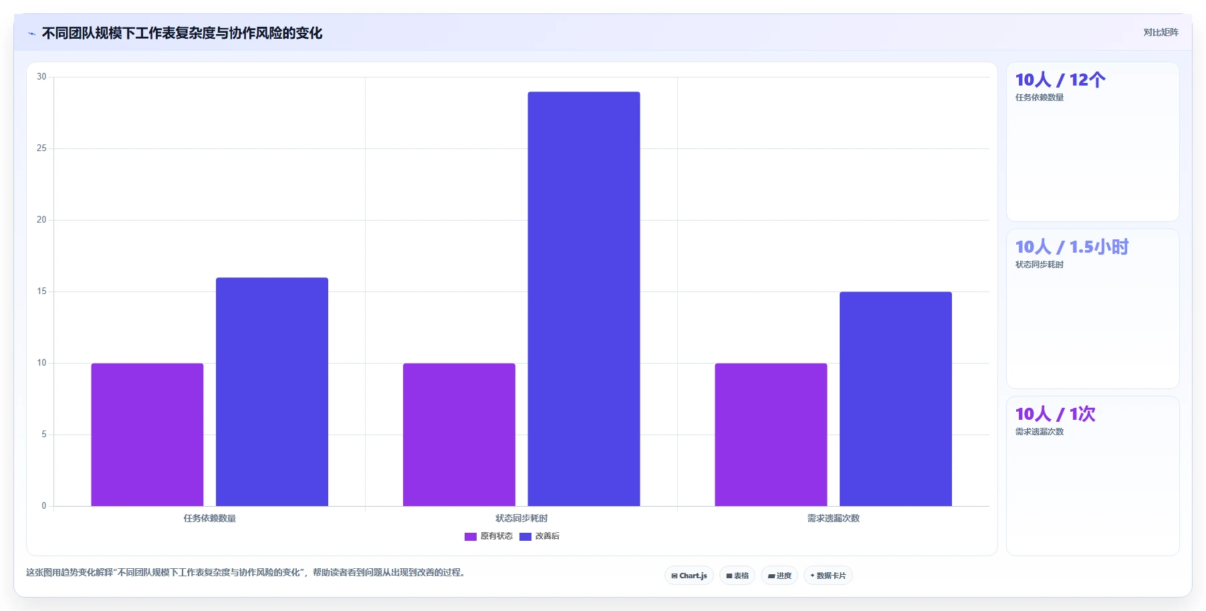
Task: Click the purple 原有状态 bar for 需求遗漏次数
Action: (771, 435)
